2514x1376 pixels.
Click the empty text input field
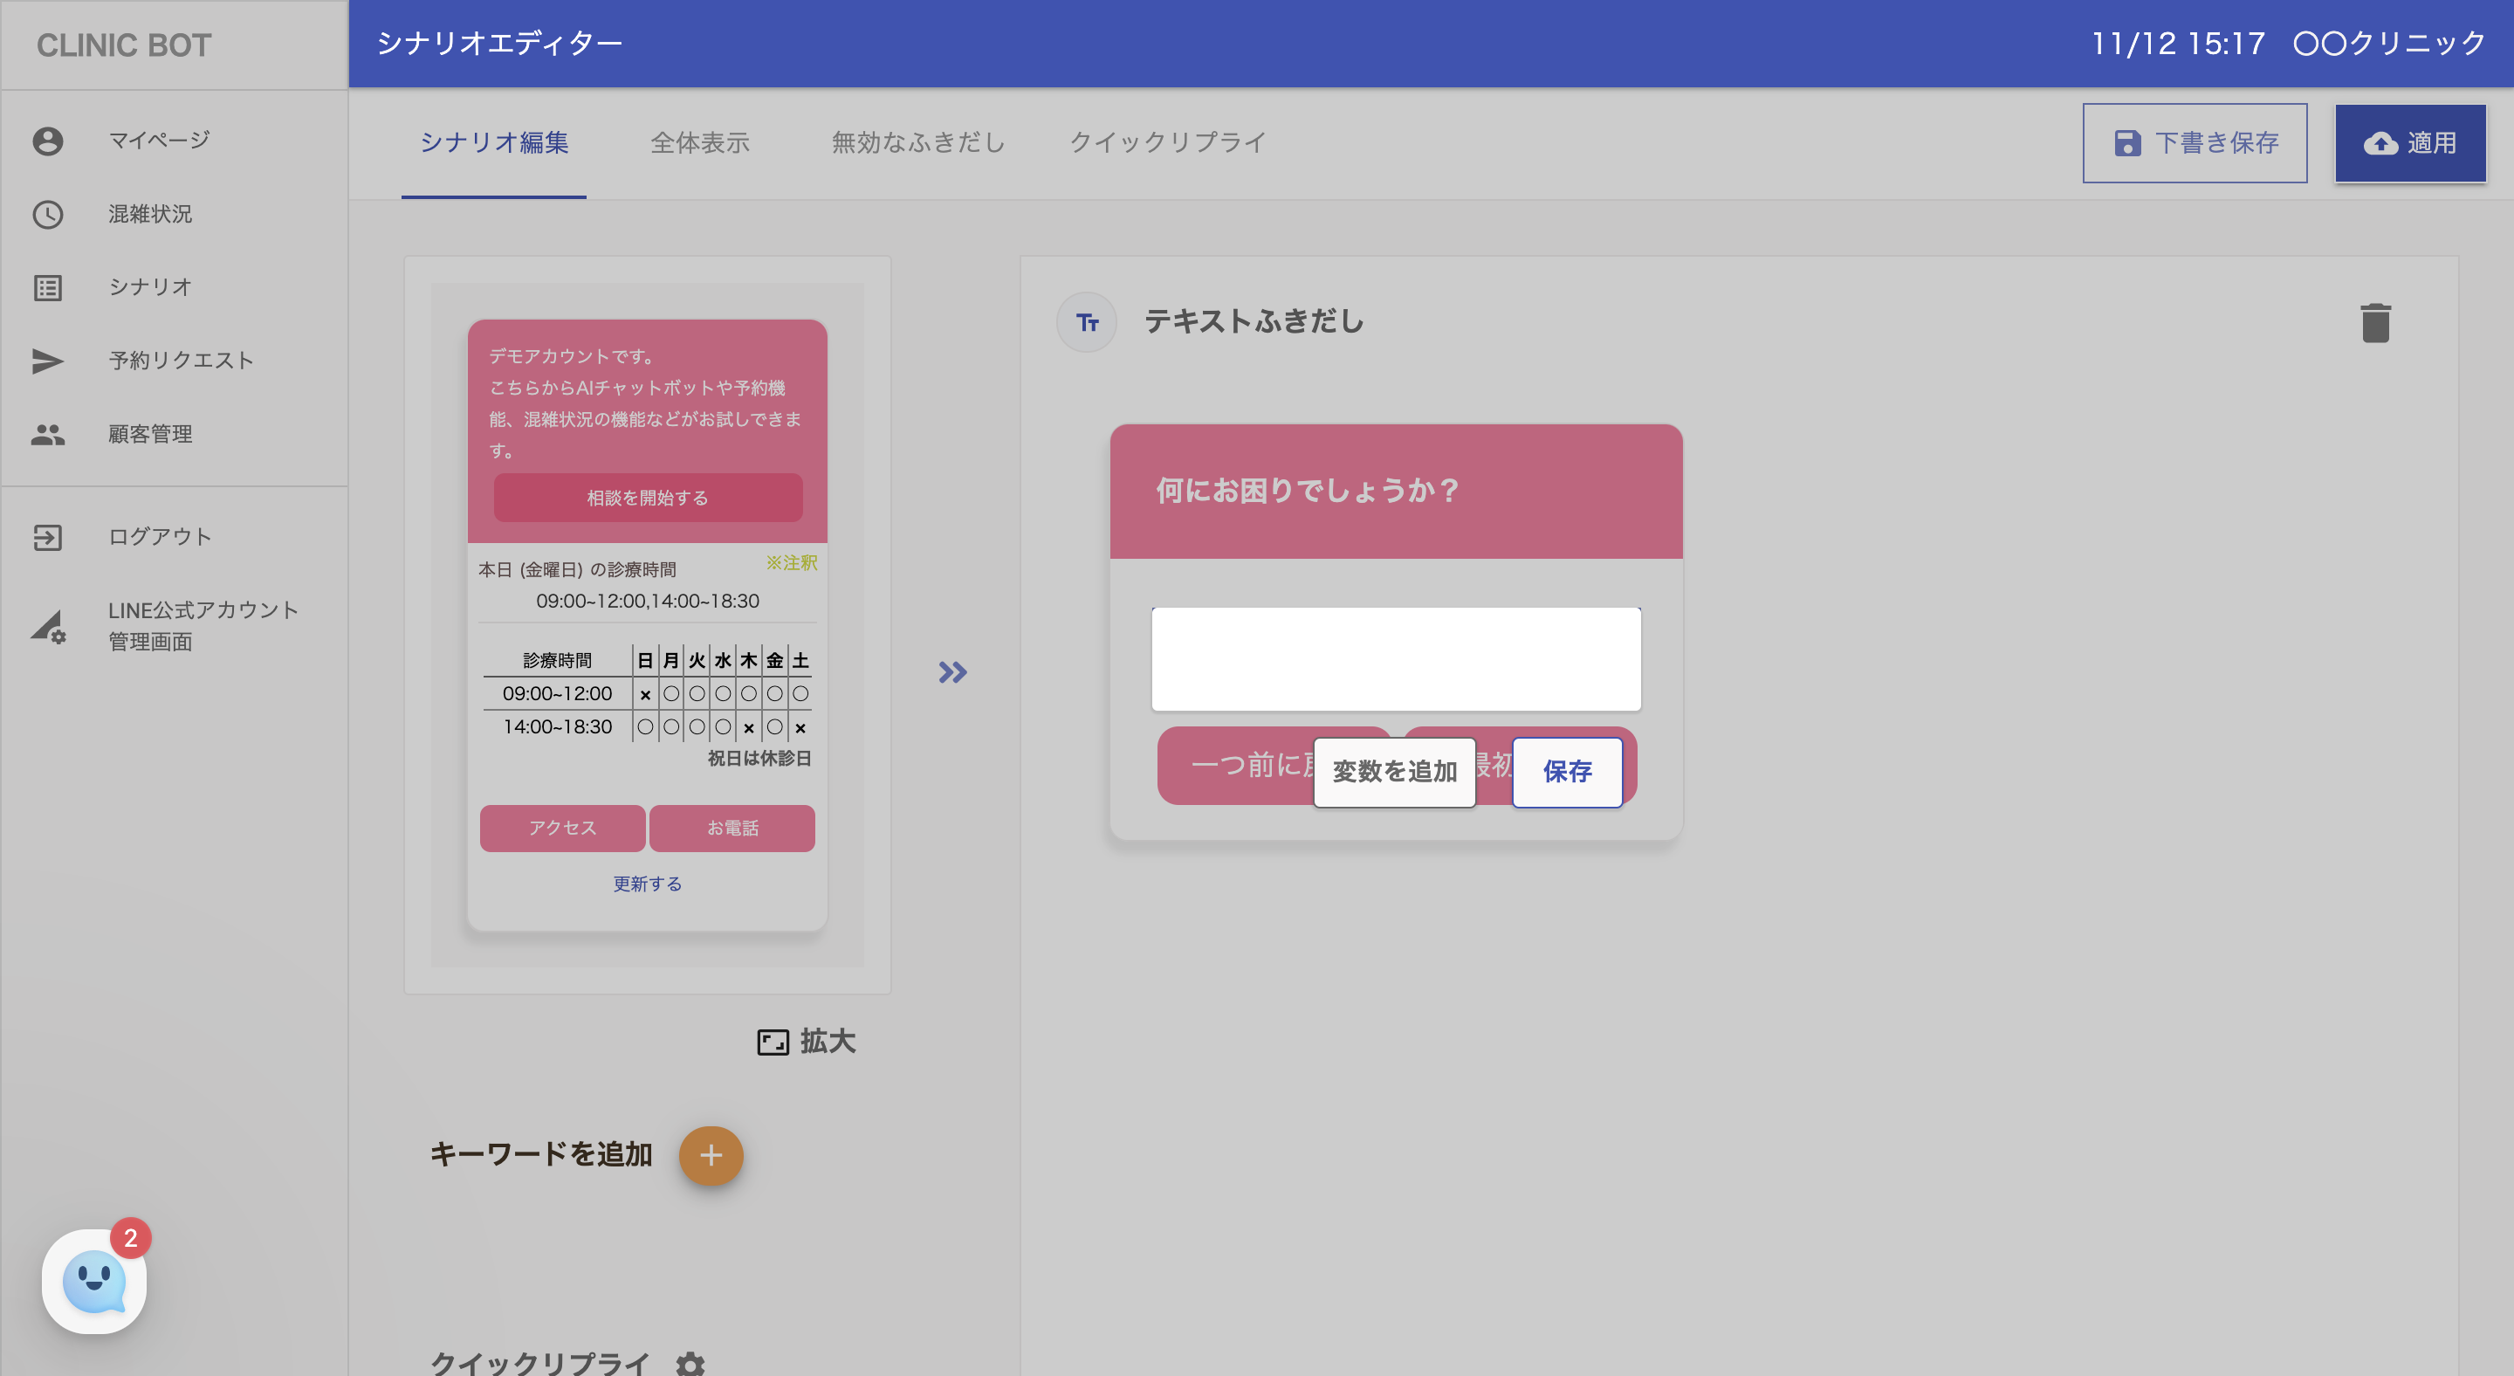[1396, 658]
